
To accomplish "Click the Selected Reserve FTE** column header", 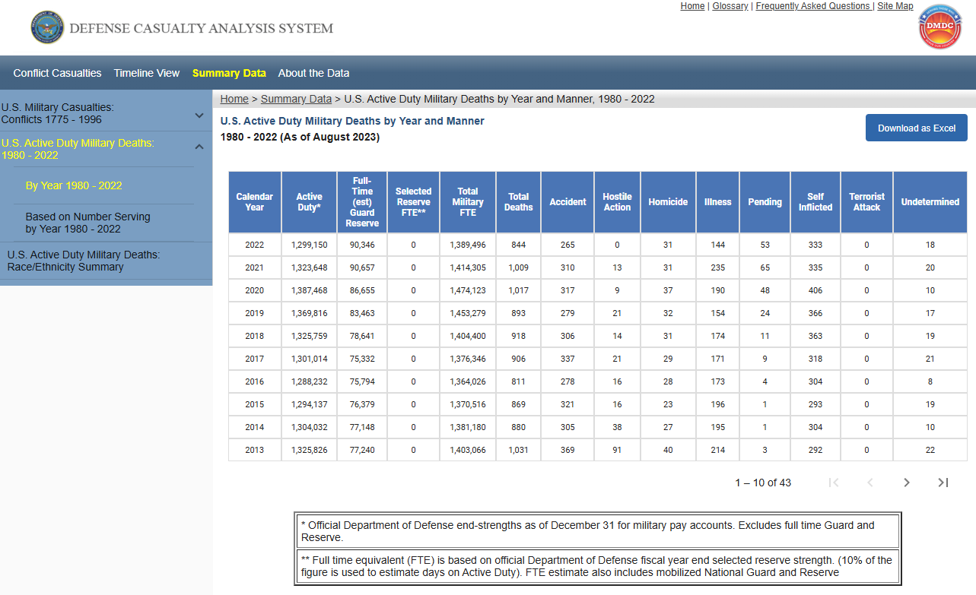I will point(413,202).
